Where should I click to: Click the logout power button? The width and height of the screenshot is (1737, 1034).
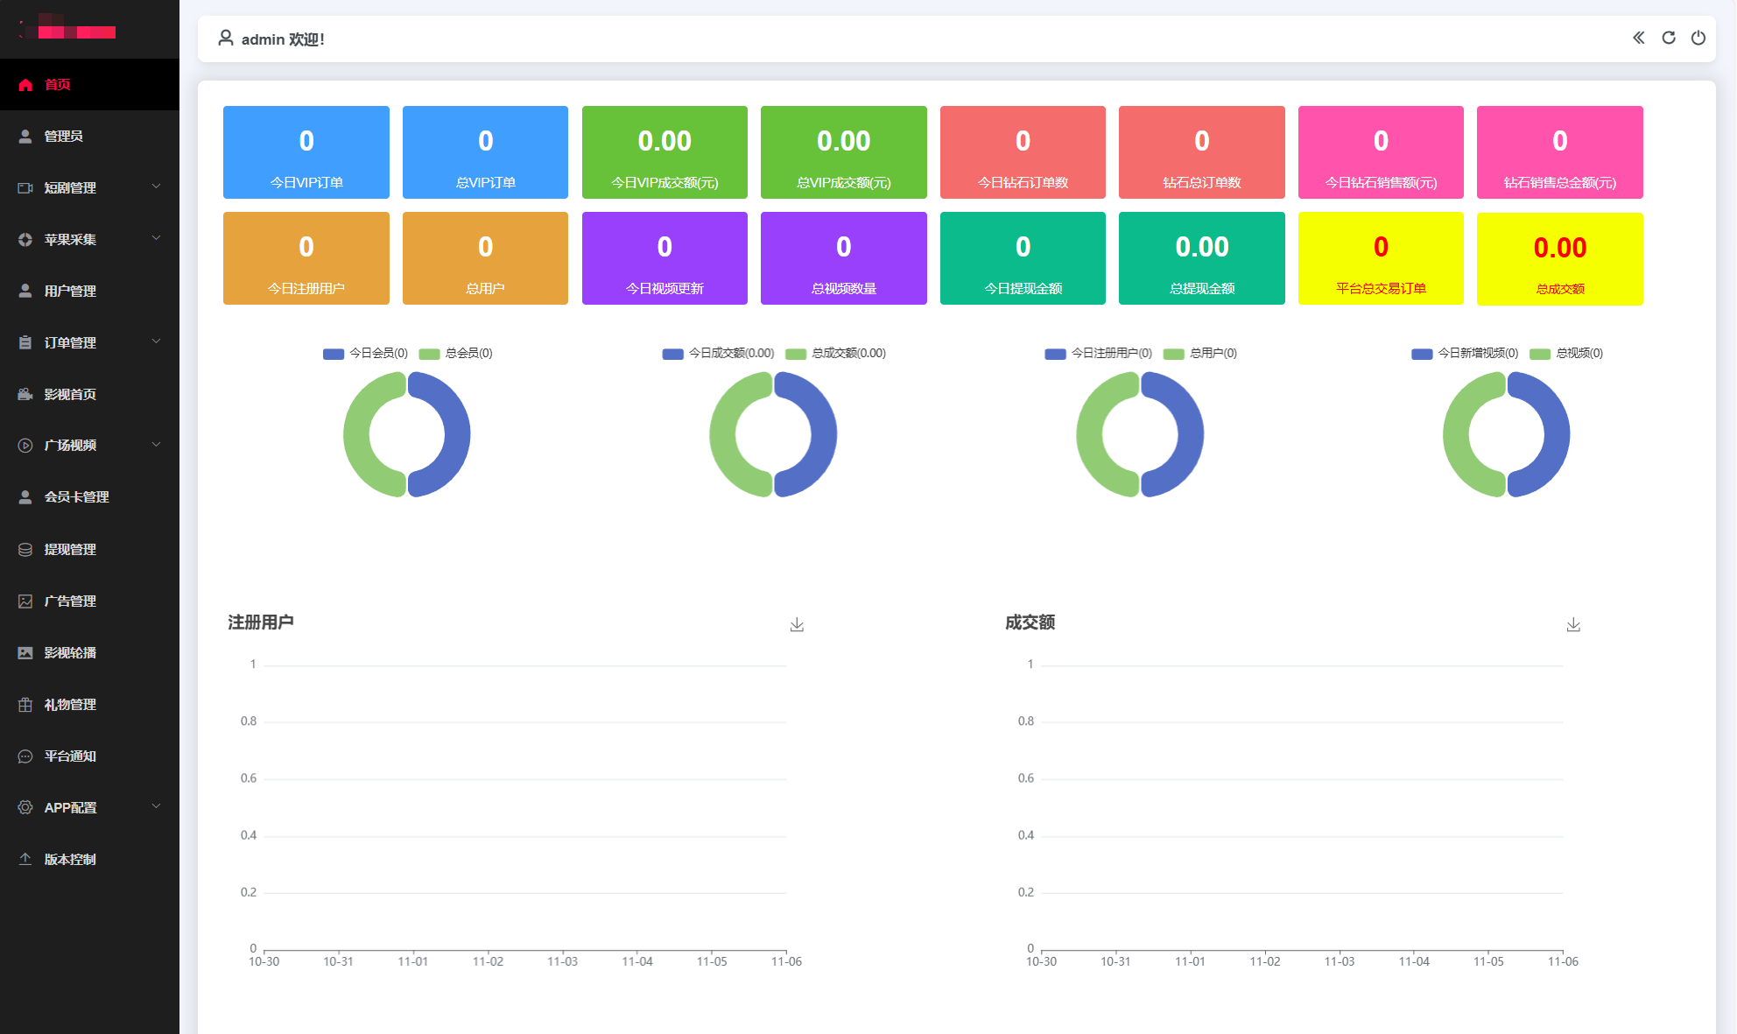click(x=1699, y=38)
